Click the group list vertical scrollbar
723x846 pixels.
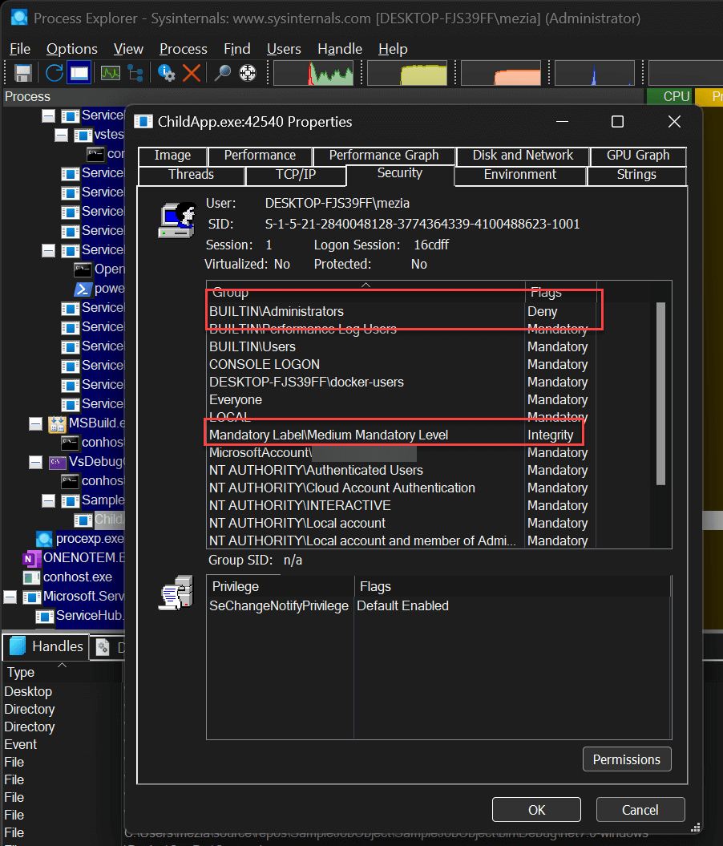tap(660, 393)
